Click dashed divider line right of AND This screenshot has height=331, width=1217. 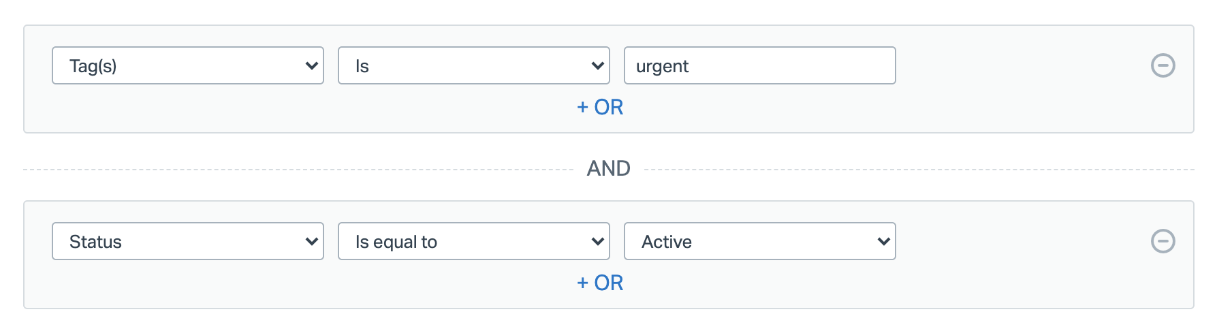918,170
